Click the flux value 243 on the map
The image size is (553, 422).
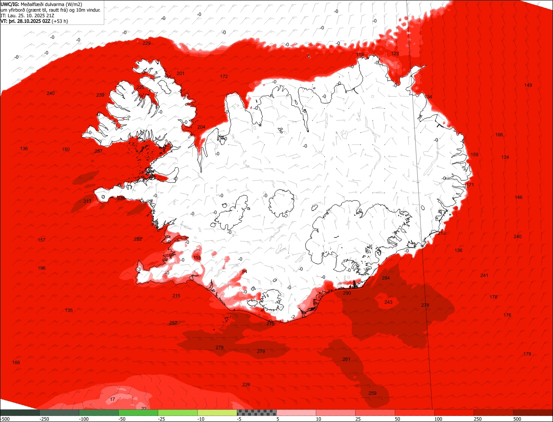click(x=388, y=302)
